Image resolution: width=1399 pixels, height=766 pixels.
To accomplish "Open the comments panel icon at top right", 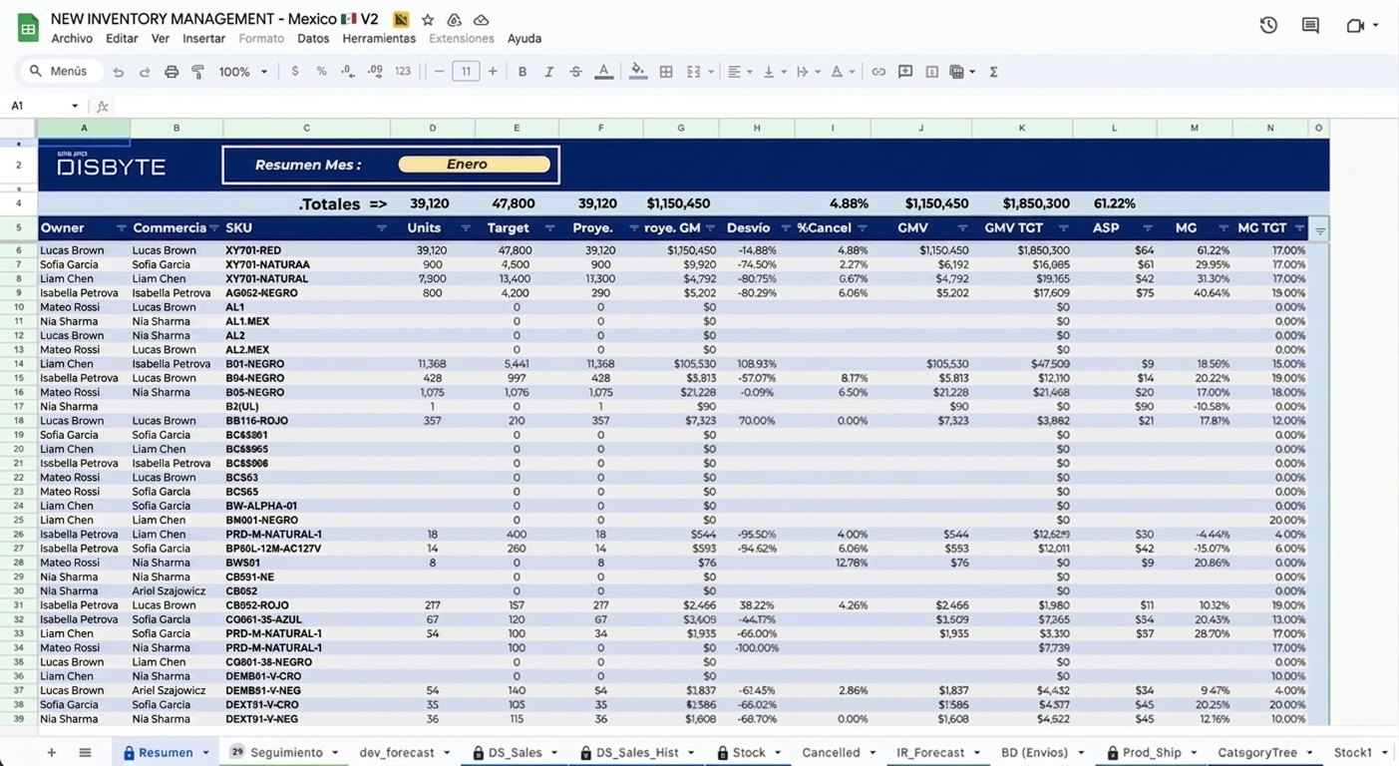I will (x=1311, y=26).
